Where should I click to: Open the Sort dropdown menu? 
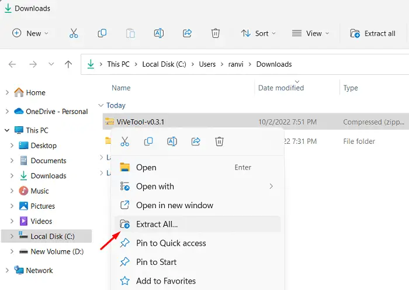[x=255, y=33]
